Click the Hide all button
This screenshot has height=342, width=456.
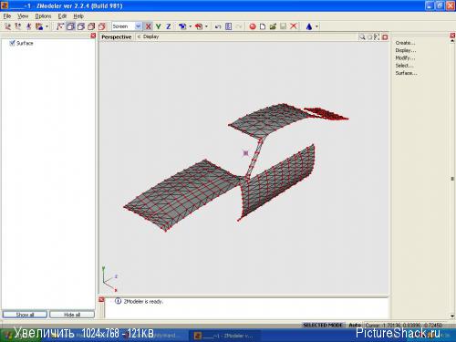(x=72, y=315)
